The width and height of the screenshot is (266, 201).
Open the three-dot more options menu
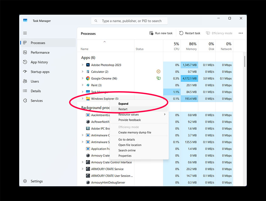[240, 33]
